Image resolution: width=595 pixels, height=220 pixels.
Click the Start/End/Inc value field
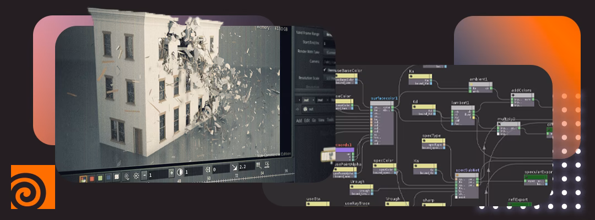329,43
